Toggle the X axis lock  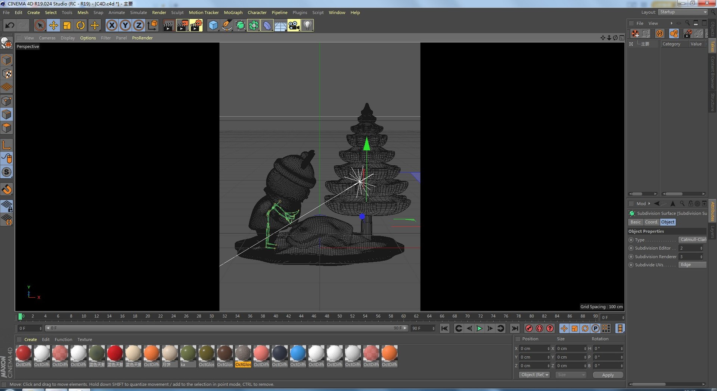[x=112, y=25]
